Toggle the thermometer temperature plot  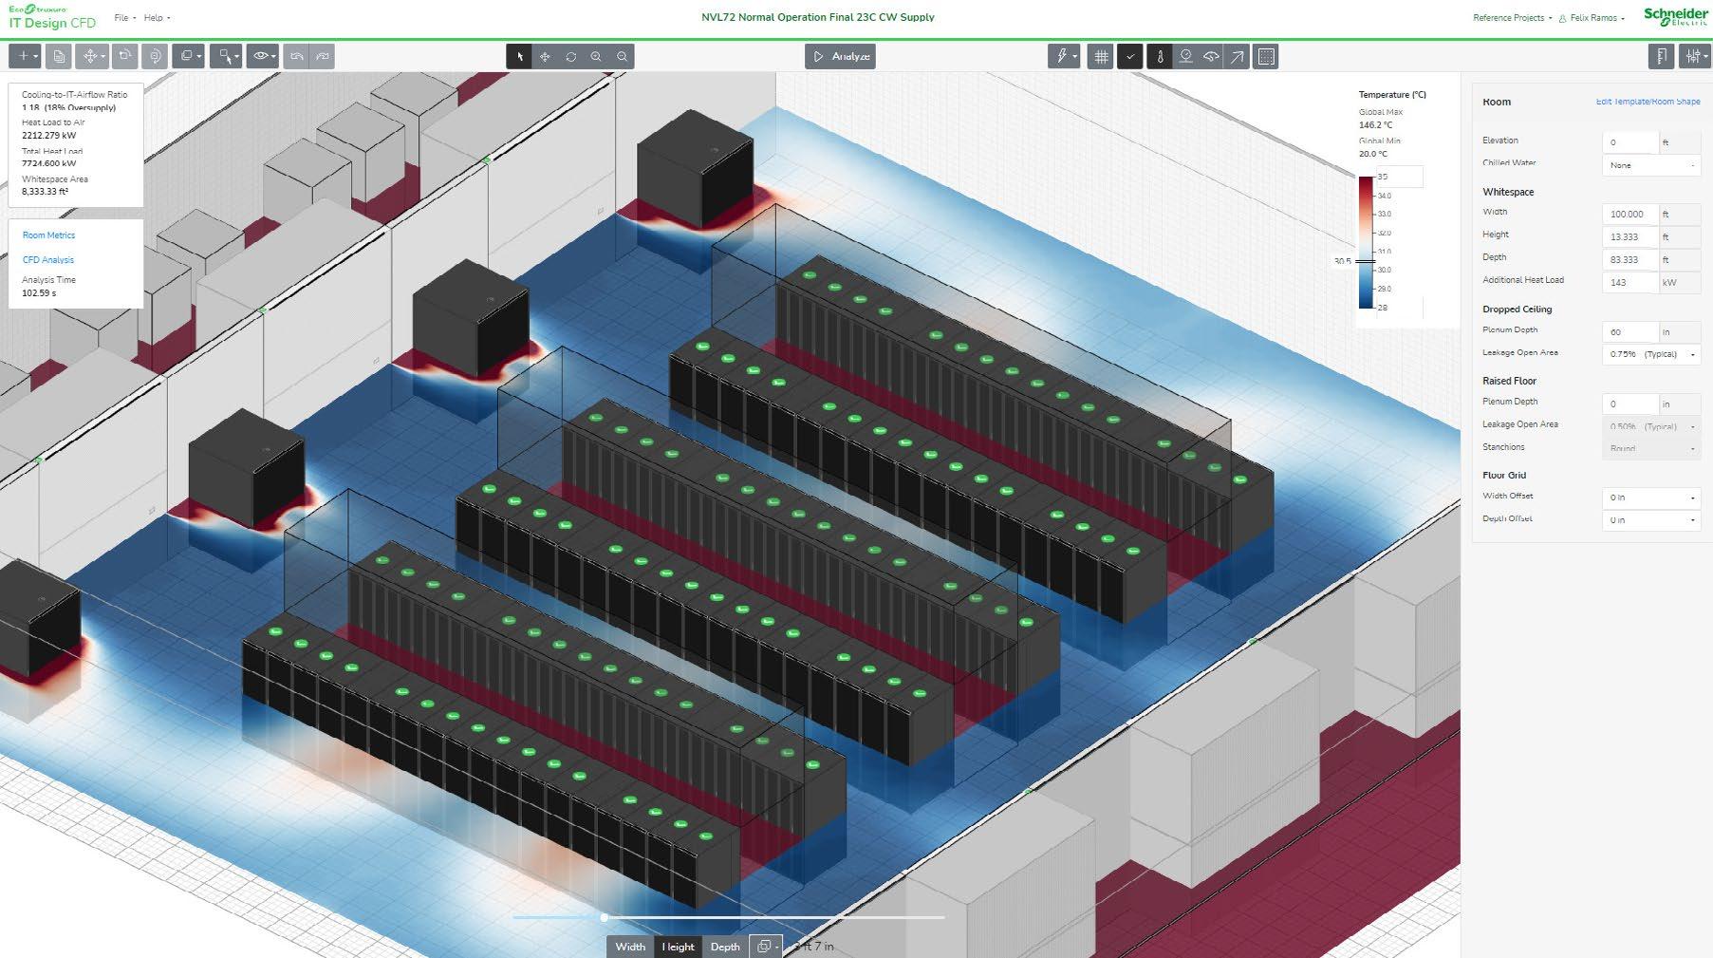pyautogui.click(x=1160, y=57)
